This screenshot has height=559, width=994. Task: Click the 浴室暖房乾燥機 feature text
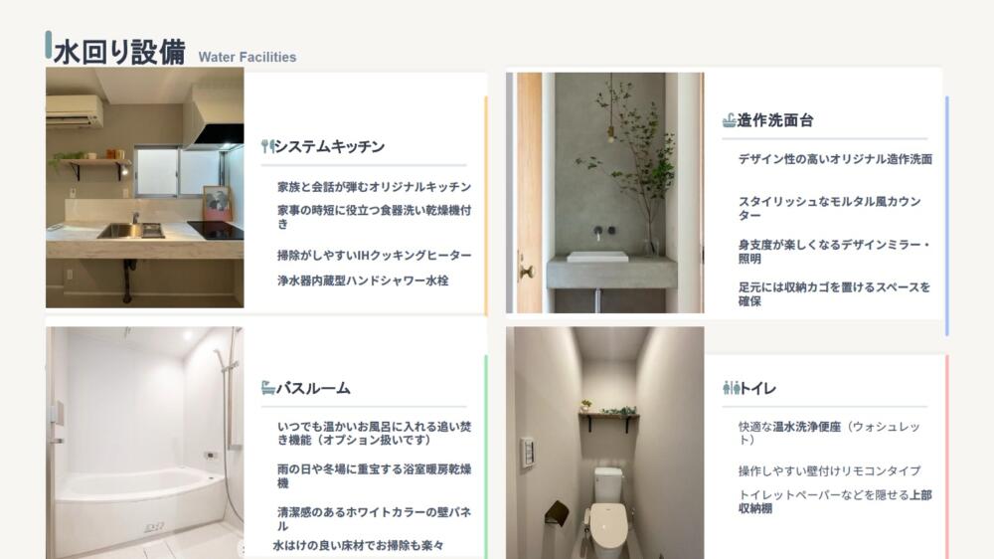[x=374, y=475]
